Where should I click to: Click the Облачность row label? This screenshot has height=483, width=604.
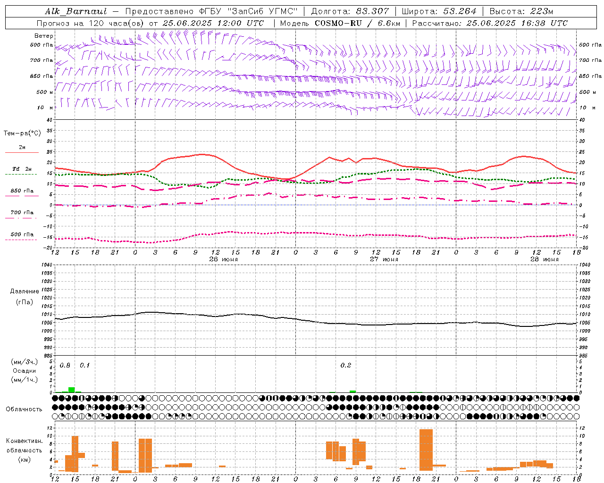point(24,409)
